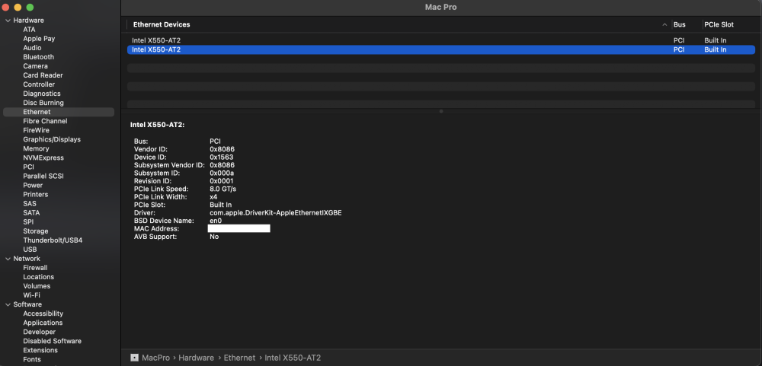Select USB in the sidebar
762x366 pixels.
click(x=30, y=250)
